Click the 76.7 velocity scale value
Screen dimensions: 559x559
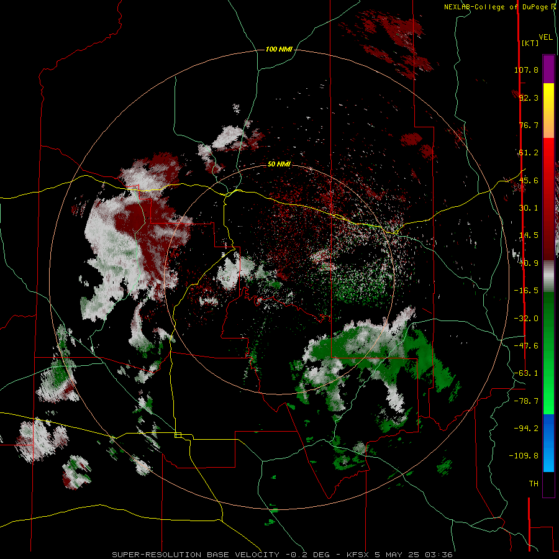pos(529,125)
